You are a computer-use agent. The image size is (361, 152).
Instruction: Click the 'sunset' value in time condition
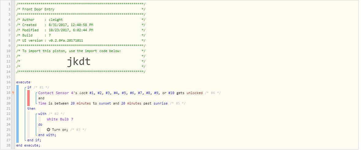coord(105,103)
